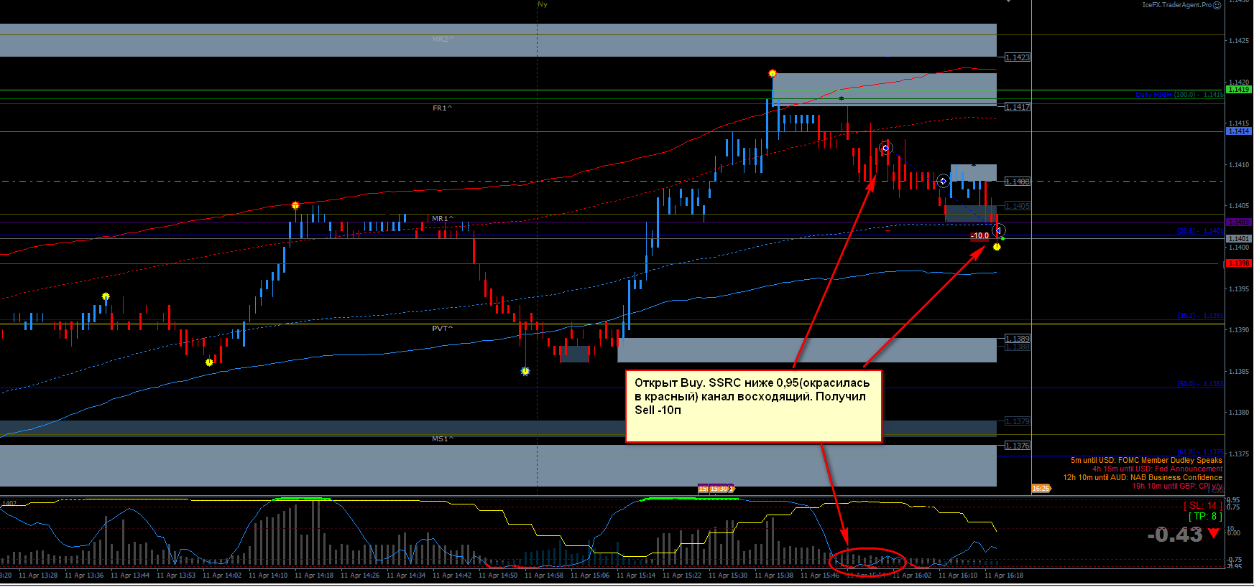Click the 1.1380 price scale value
This screenshot has height=587, width=1254.
(1239, 413)
